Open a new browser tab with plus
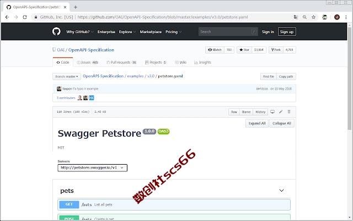Viewport: 353px width, 221px height. click(x=76, y=7)
